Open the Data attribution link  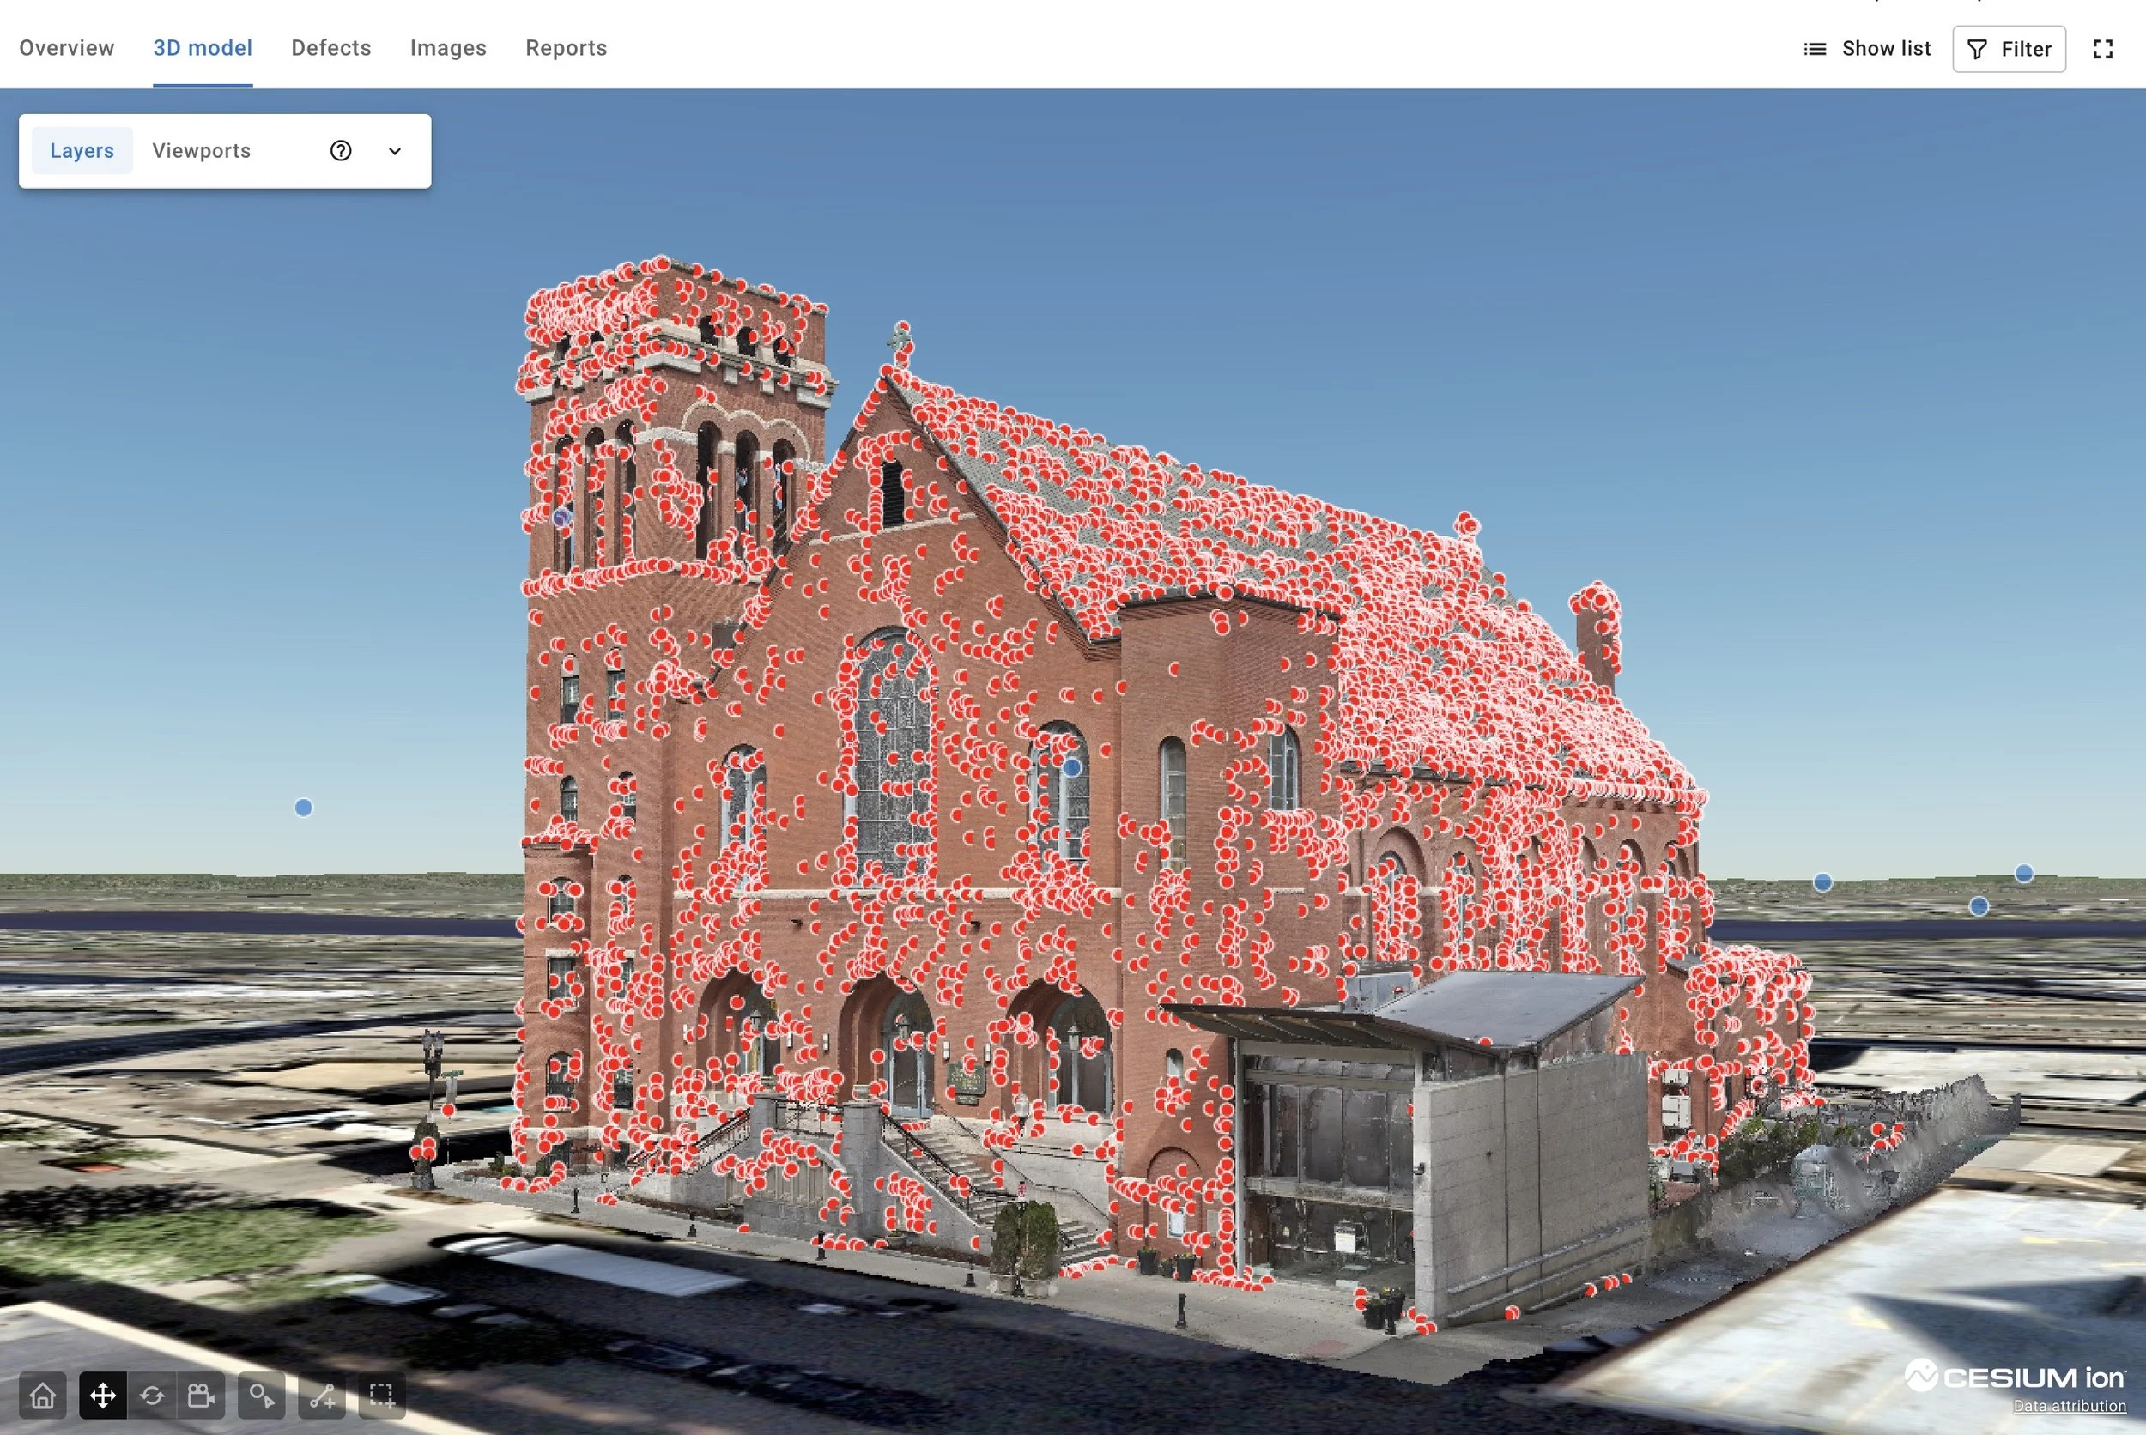pyautogui.click(x=2069, y=1406)
